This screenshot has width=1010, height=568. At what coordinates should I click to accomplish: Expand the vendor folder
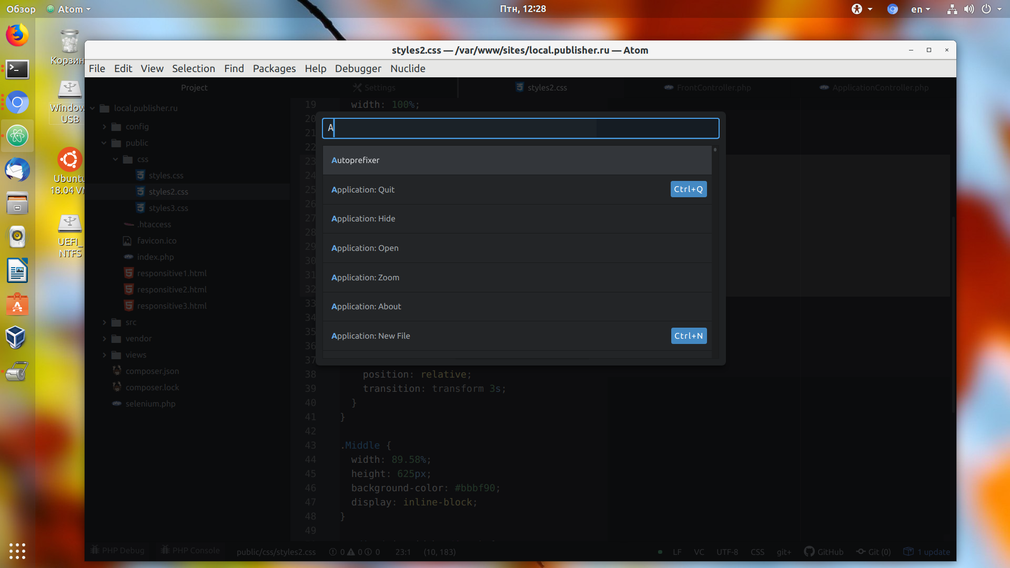coord(104,339)
